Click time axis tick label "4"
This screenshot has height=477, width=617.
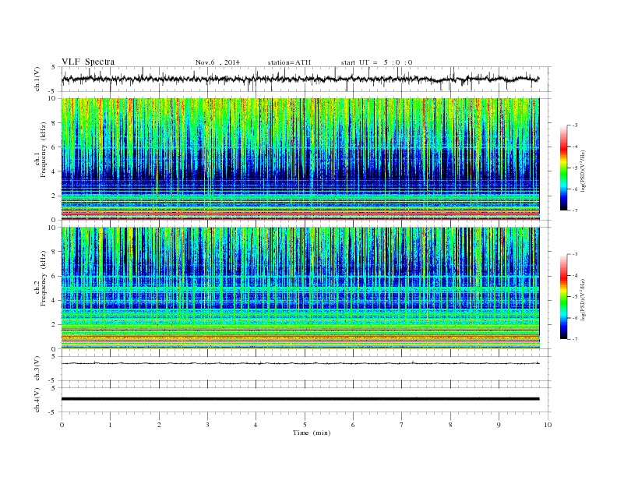tap(256, 425)
